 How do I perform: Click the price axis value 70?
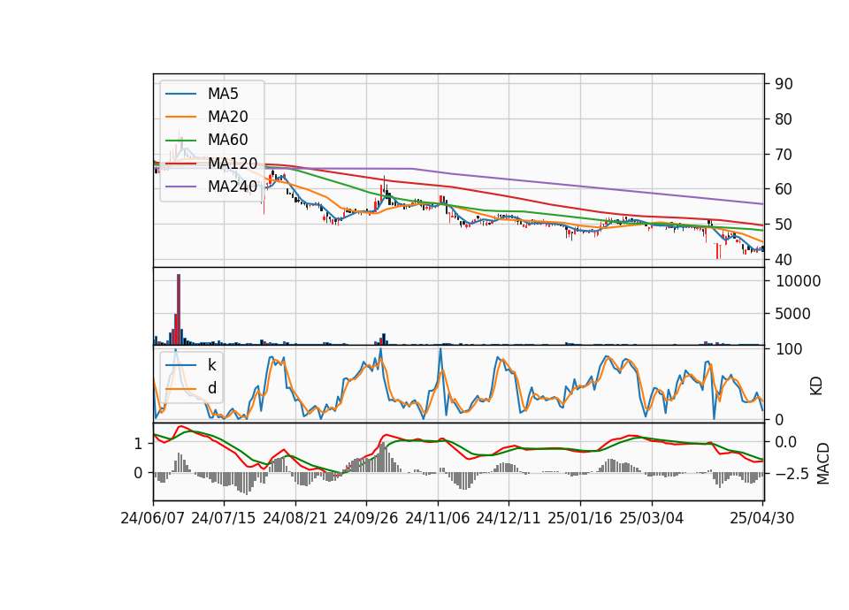[x=784, y=154]
